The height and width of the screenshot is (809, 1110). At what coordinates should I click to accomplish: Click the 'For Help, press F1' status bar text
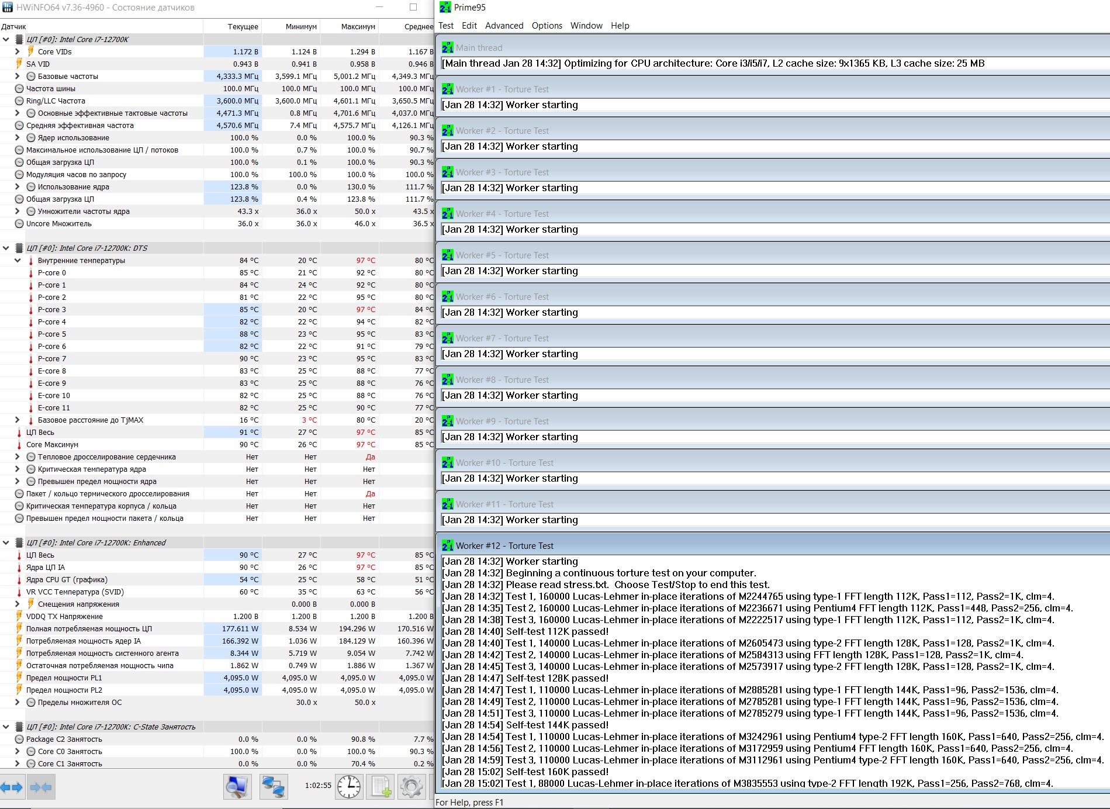[469, 803]
